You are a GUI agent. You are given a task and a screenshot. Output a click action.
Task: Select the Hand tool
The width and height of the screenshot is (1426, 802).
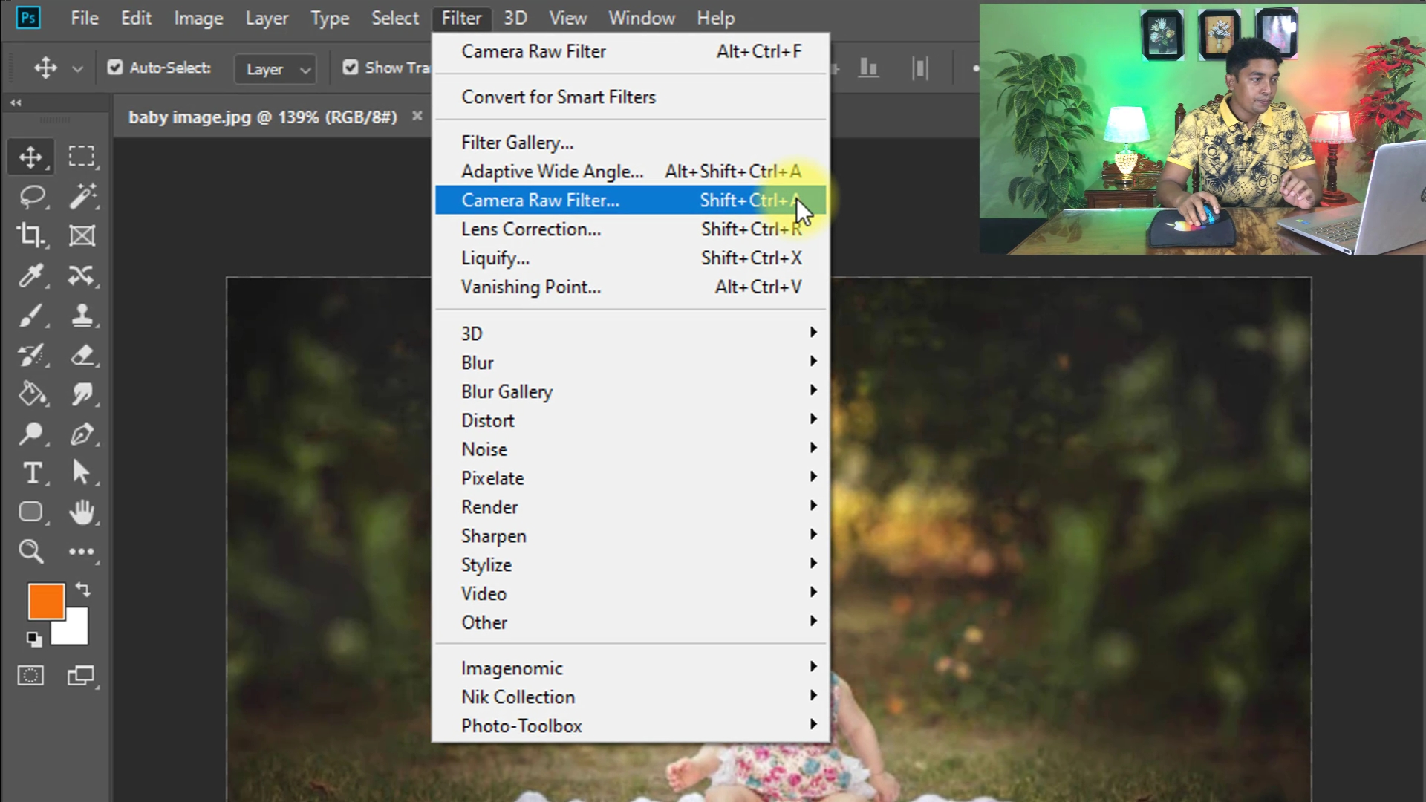(82, 512)
